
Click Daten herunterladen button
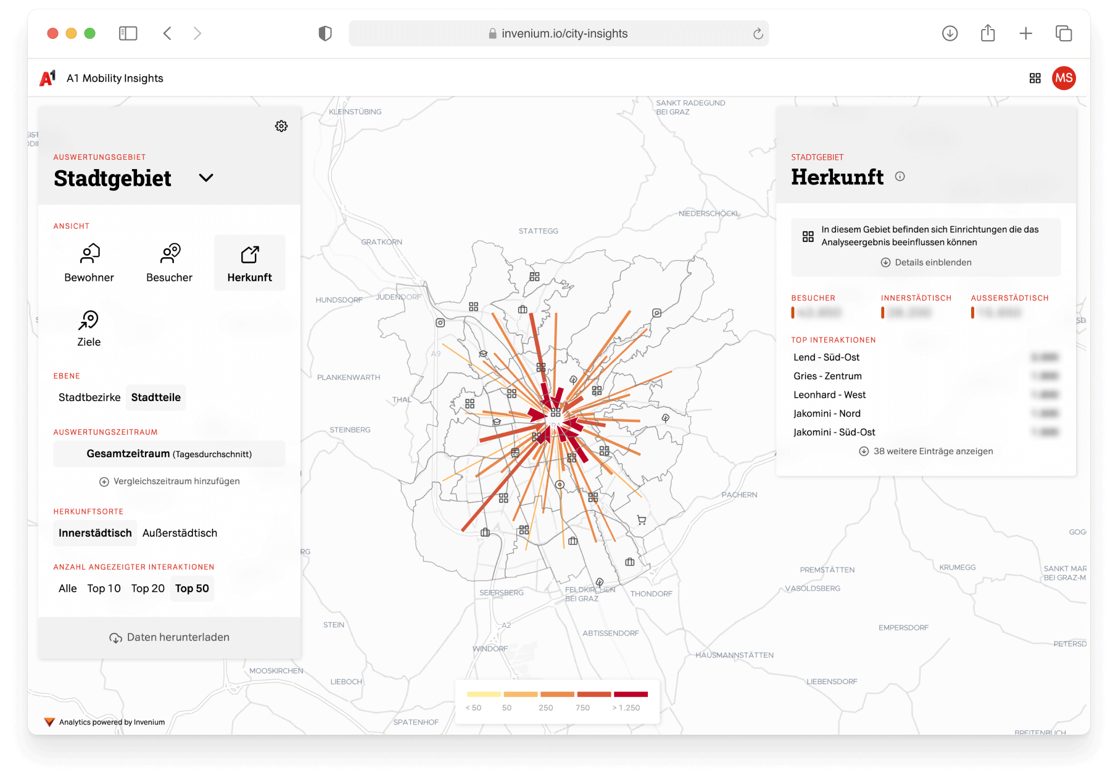click(170, 637)
